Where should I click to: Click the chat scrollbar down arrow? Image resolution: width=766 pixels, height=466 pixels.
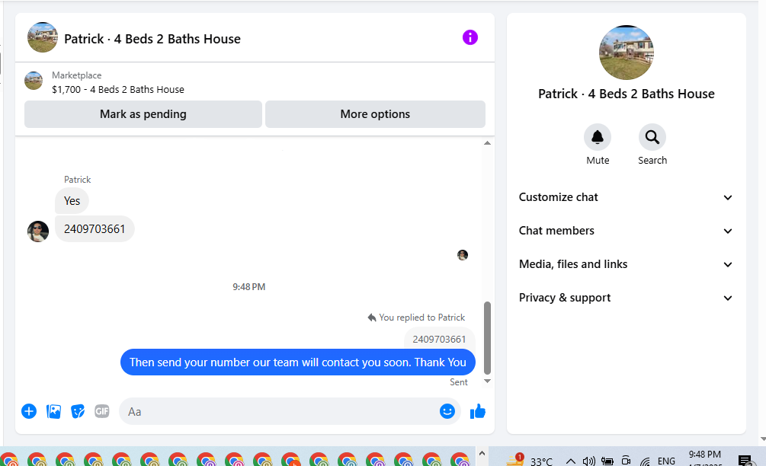point(487,381)
